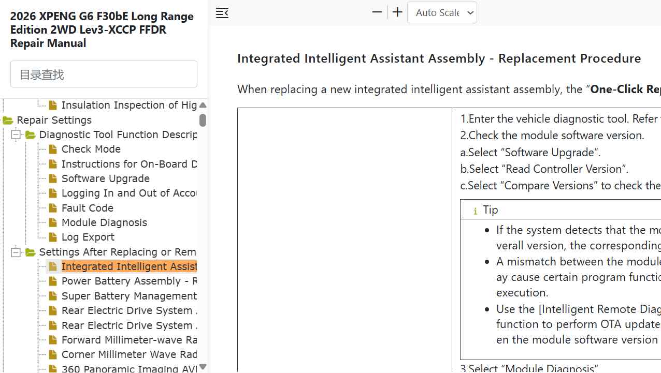The image size is (661, 373).
Task: Open the Module Diagnosis page
Action: point(104,222)
